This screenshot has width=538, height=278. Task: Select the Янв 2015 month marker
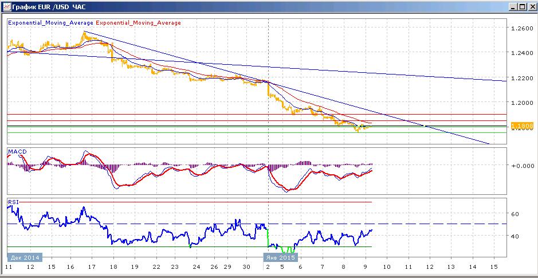point(280,257)
